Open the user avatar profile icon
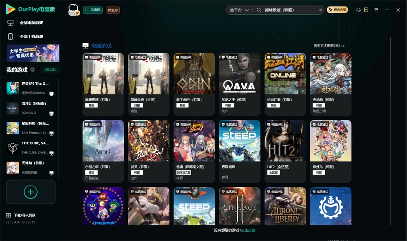The height and width of the screenshot is (241, 407). pos(73,10)
